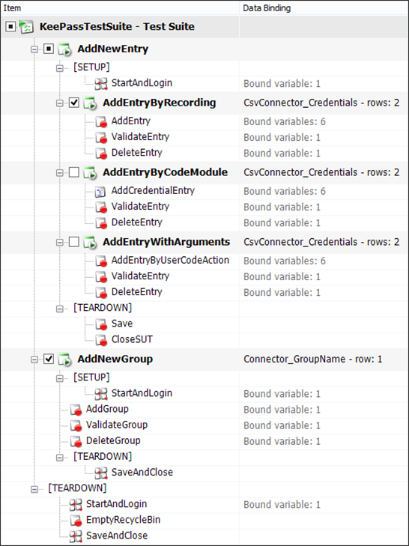Click 'CsvConnector_Credentials - rows: 2' for AddEntryByCodeModule
This screenshot has height=546, width=409.
click(321, 172)
